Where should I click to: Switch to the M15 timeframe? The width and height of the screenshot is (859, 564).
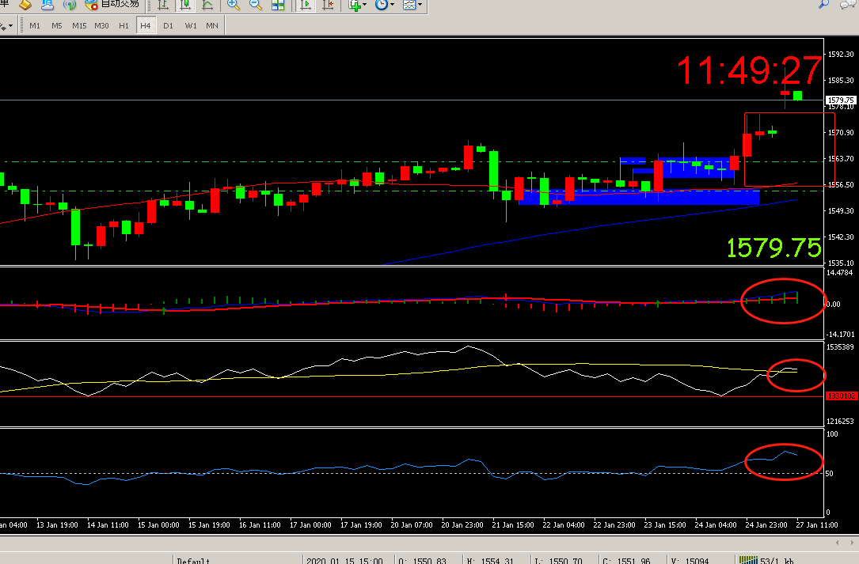79,25
